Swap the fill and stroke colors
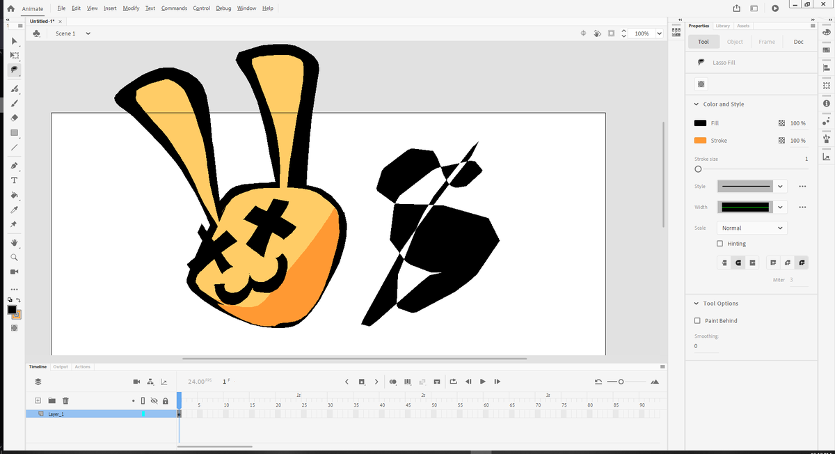Viewport: 835px width, 454px height. (19, 300)
